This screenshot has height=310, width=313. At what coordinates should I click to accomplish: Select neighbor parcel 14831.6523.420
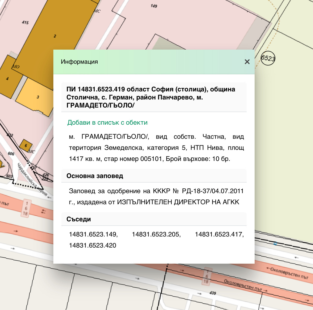[93, 246]
